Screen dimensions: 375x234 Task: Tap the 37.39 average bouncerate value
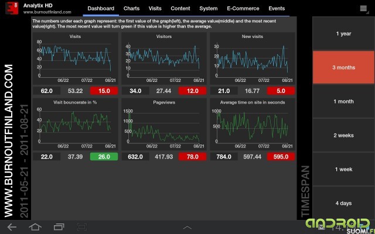tap(75, 157)
